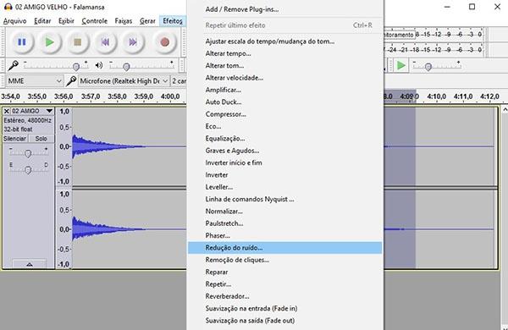Stop playback with the Stop button
The width and height of the screenshot is (508, 330).
point(77,42)
